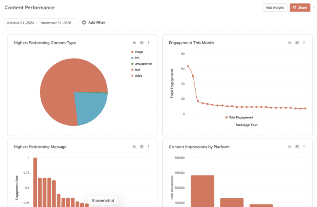Open table view icon on Highest Performing Content Type
This screenshot has height=207, width=317.
tap(142, 42)
